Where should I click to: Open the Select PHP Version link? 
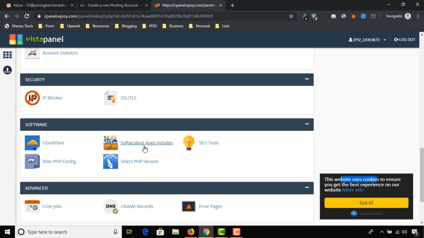(x=140, y=162)
